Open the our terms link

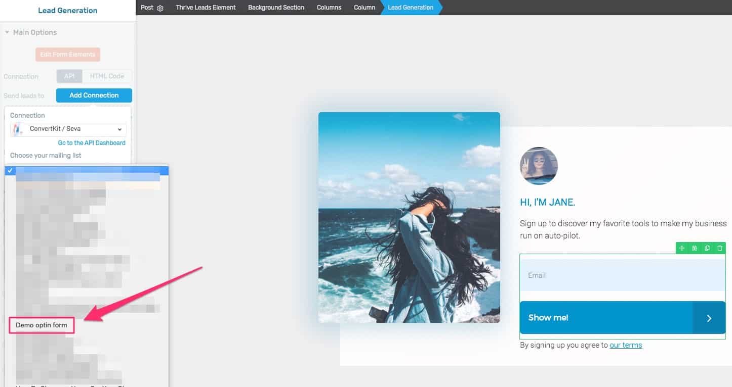[626, 345]
